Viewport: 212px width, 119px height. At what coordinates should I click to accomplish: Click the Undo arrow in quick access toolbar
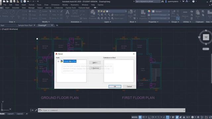[x=28, y=1]
